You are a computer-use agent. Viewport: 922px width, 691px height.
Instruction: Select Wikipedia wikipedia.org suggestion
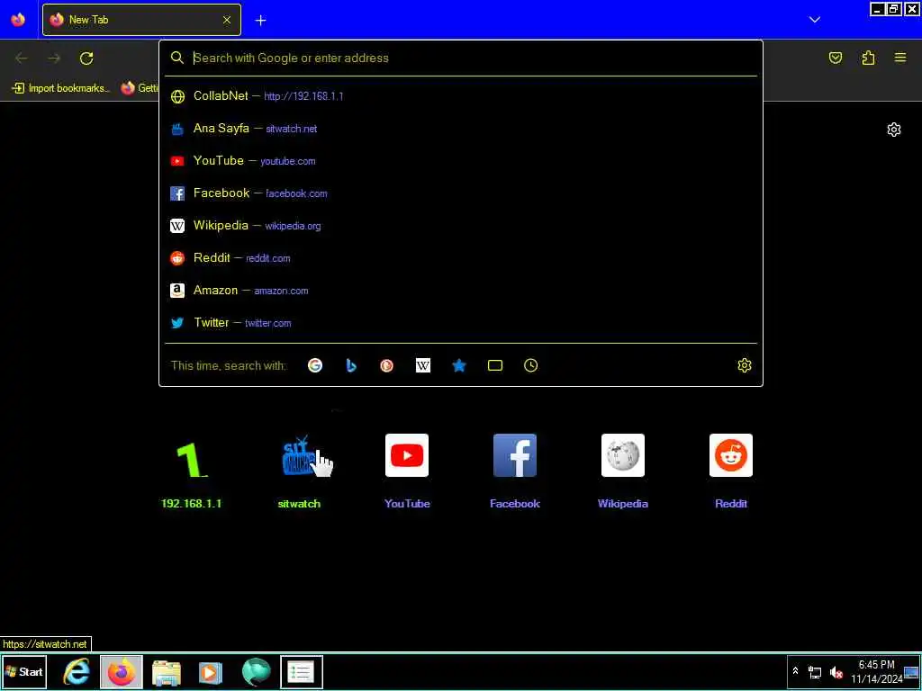[x=461, y=225]
